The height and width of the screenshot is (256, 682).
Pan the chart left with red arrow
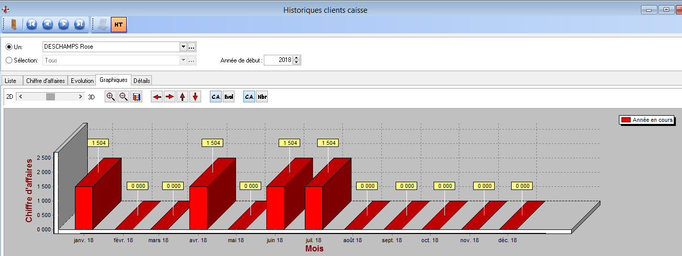pos(157,97)
